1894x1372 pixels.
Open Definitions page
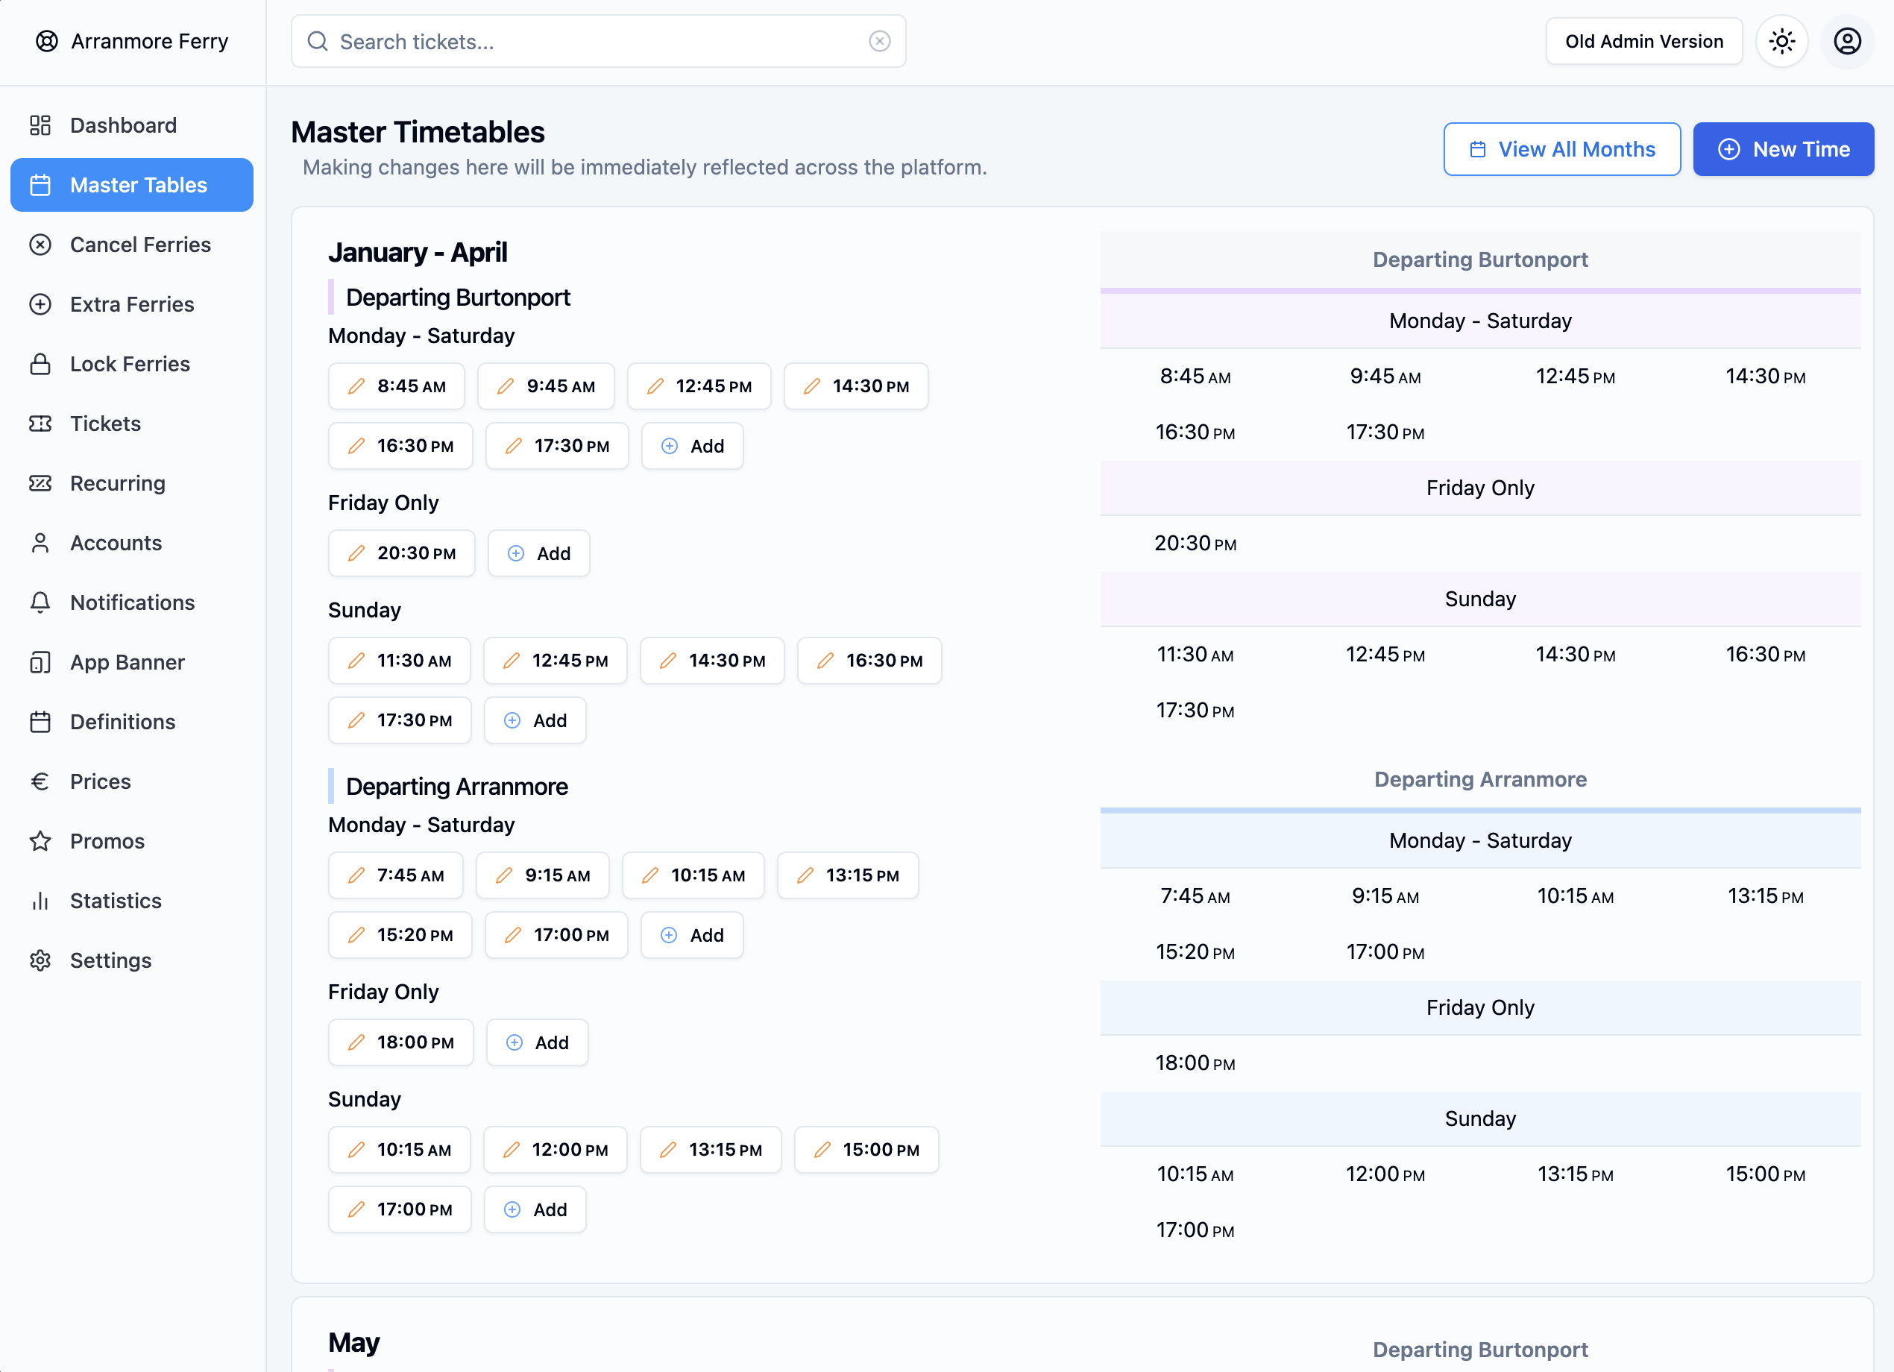tap(132, 722)
